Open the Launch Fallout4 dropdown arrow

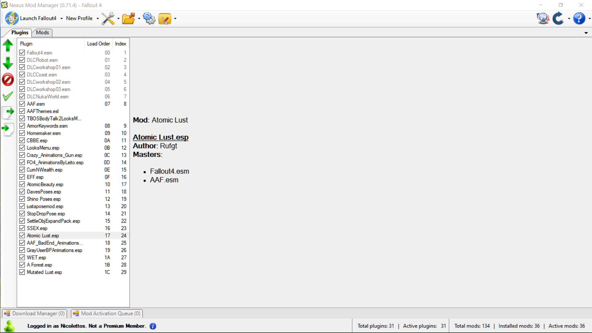62,19
